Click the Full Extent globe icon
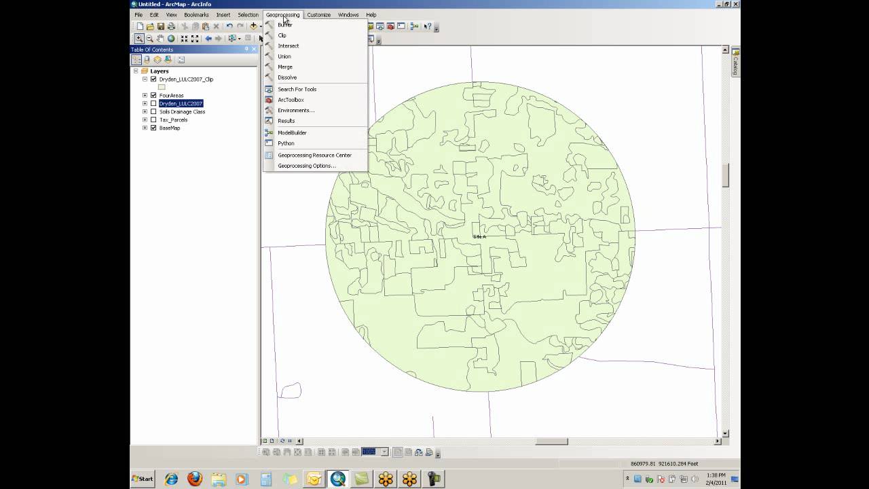The height and width of the screenshot is (489, 869). pyautogui.click(x=171, y=39)
